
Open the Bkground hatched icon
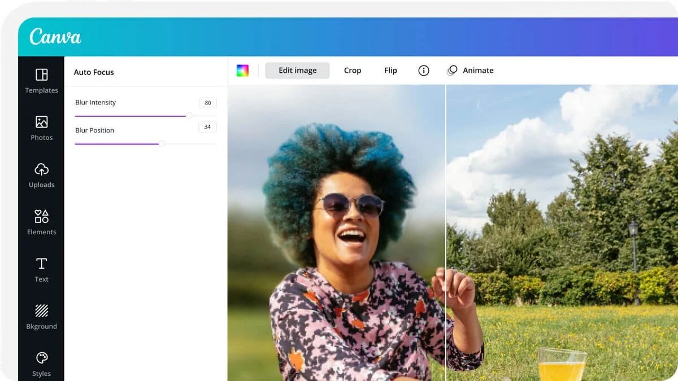(41, 310)
